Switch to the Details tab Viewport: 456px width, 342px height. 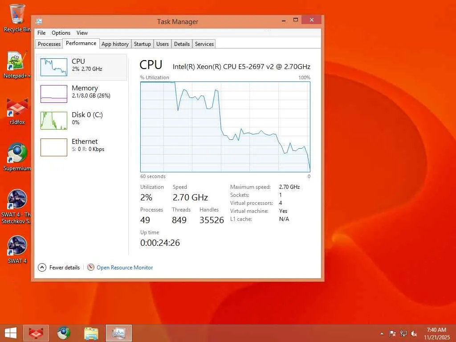coord(182,44)
